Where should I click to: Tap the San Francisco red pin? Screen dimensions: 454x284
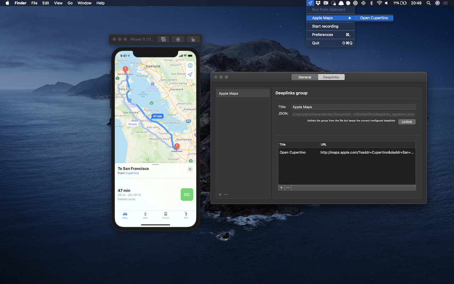pyautogui.click(x=125, y=69)
